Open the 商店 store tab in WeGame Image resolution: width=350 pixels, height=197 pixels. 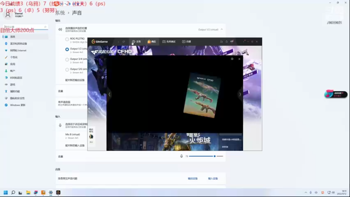151,42
